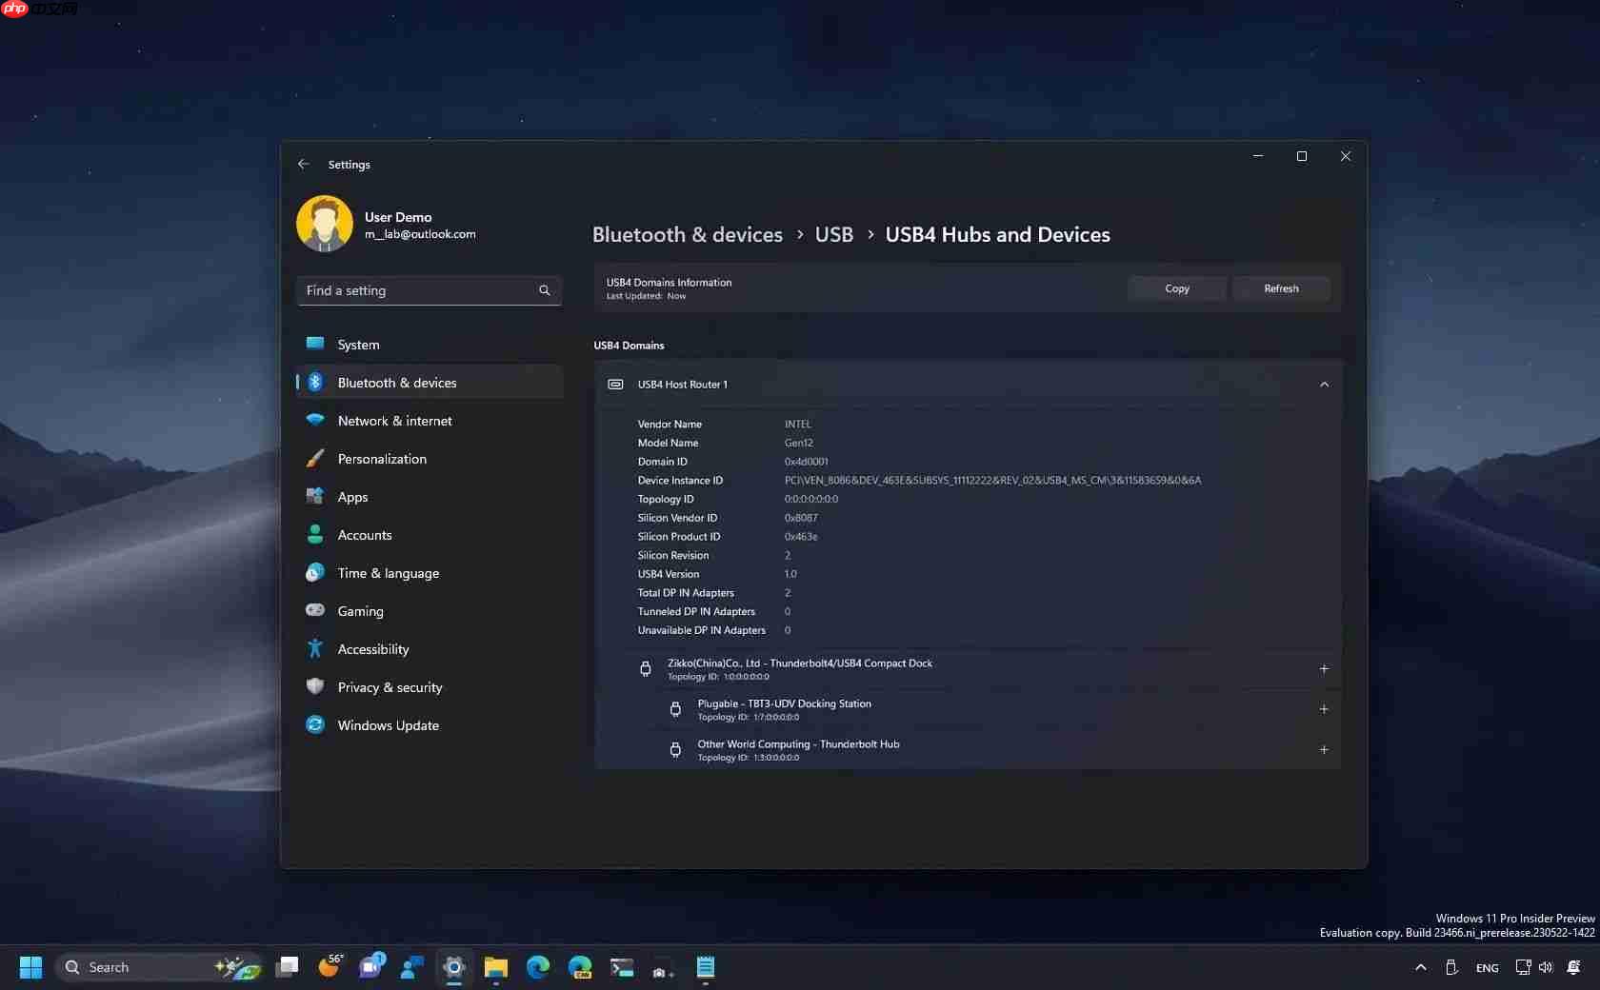Click the Accessibility figure icon
The image size is (1600, 990).
coord(315,648)
